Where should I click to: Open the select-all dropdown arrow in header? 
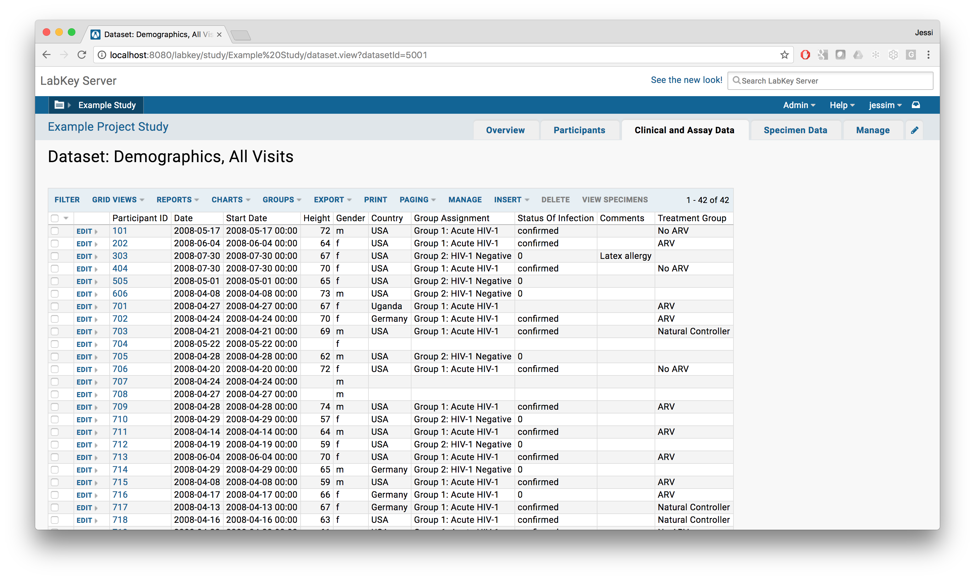tap(66, 218)
